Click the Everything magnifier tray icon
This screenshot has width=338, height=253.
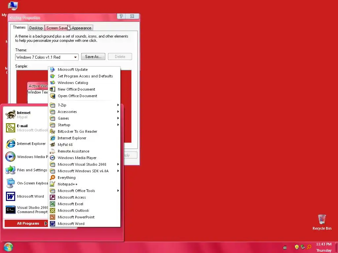click(309, 247)
